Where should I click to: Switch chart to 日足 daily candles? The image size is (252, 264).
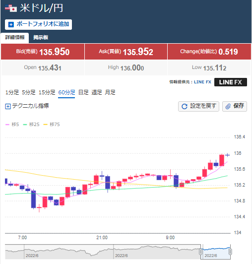(x=83, y=92)
